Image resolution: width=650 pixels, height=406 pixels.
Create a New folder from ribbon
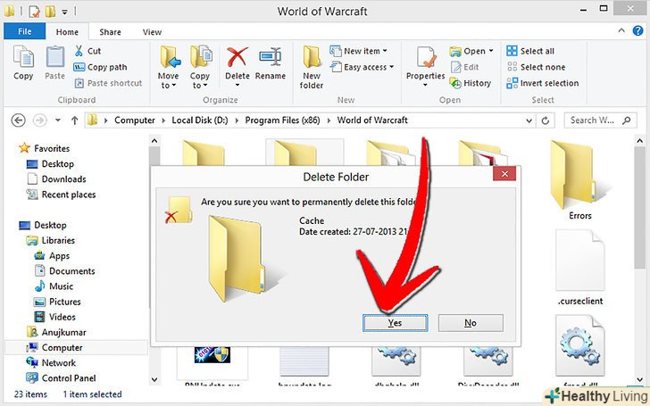click(312, 67)
